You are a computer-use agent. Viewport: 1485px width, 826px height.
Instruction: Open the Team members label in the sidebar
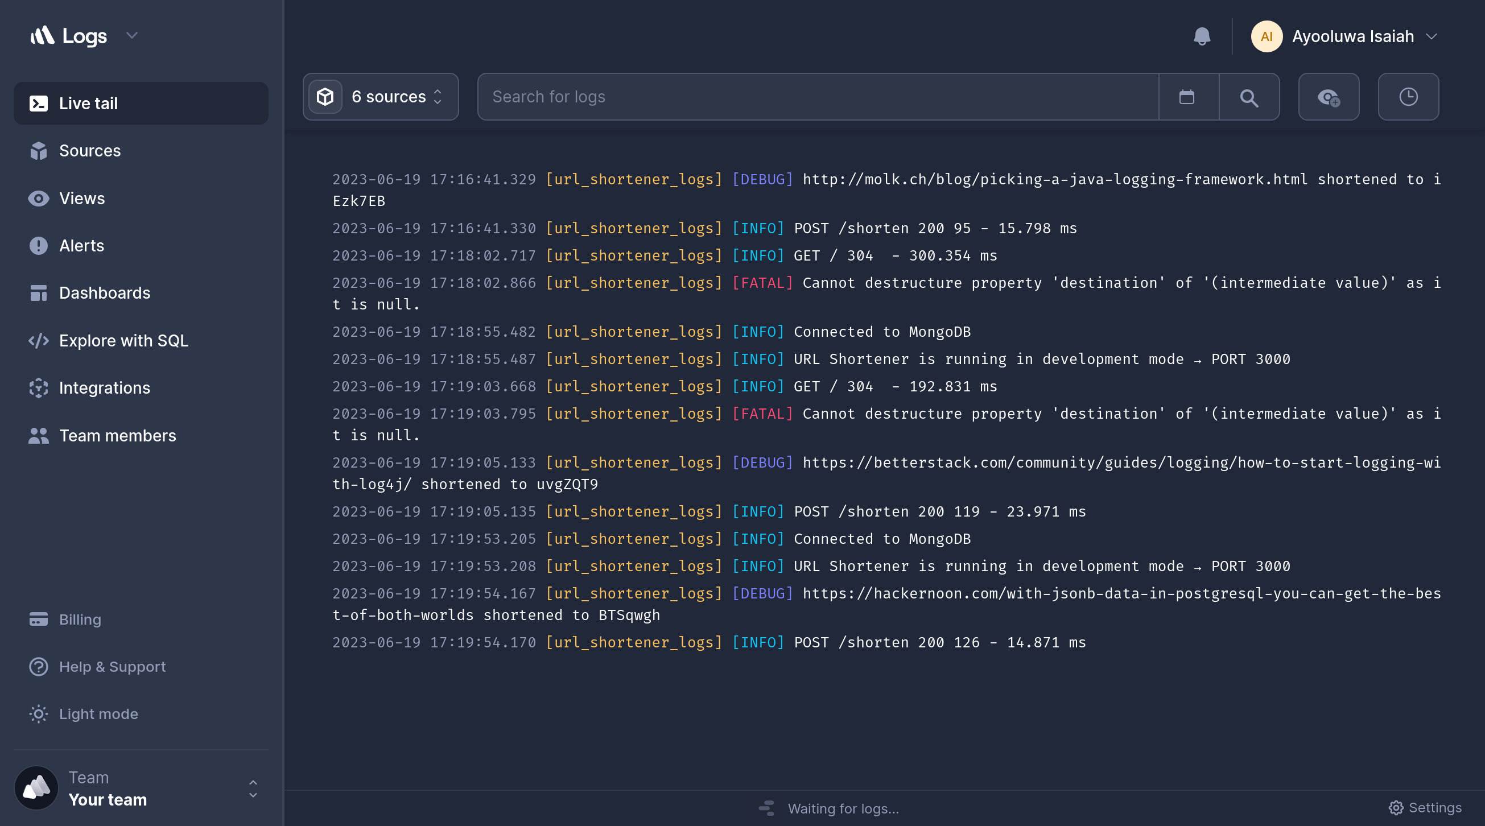(118, 436)
